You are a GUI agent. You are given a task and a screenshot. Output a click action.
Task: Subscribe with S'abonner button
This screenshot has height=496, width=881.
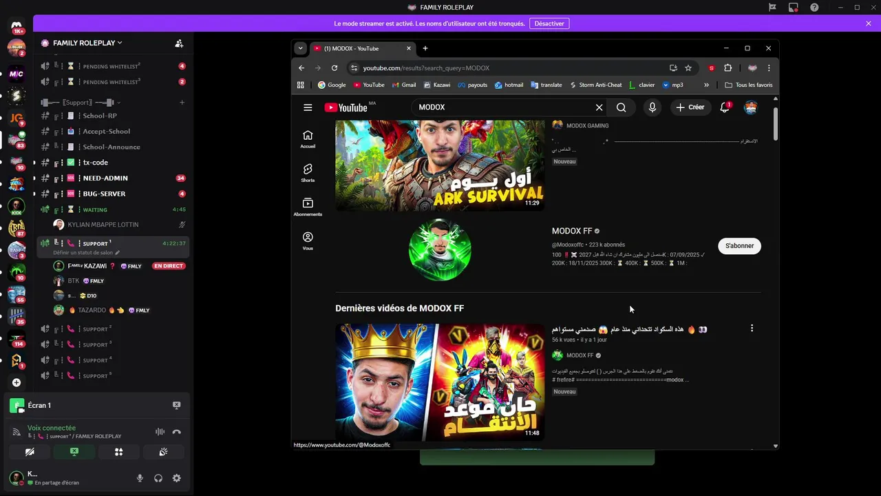pyautogui.click(x=739, y=246)
